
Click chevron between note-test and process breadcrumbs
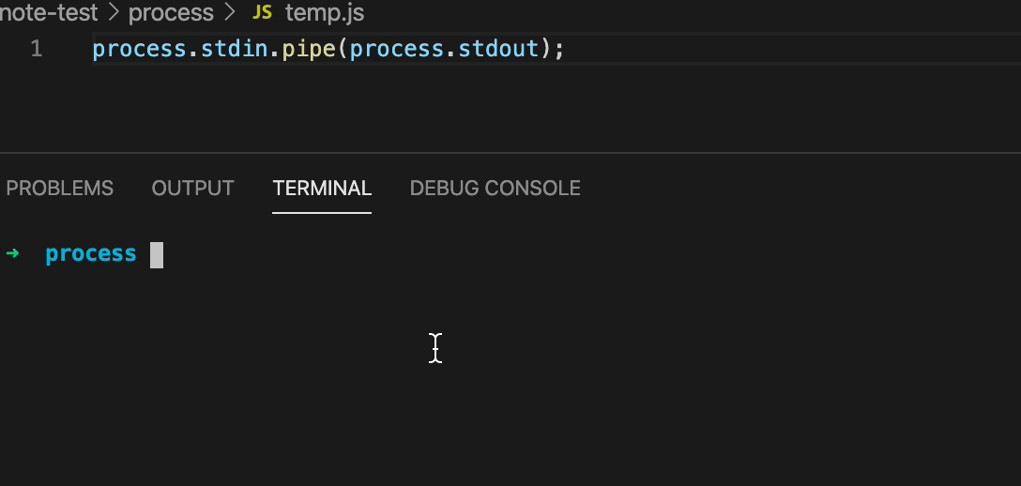(x=114, y=12)
